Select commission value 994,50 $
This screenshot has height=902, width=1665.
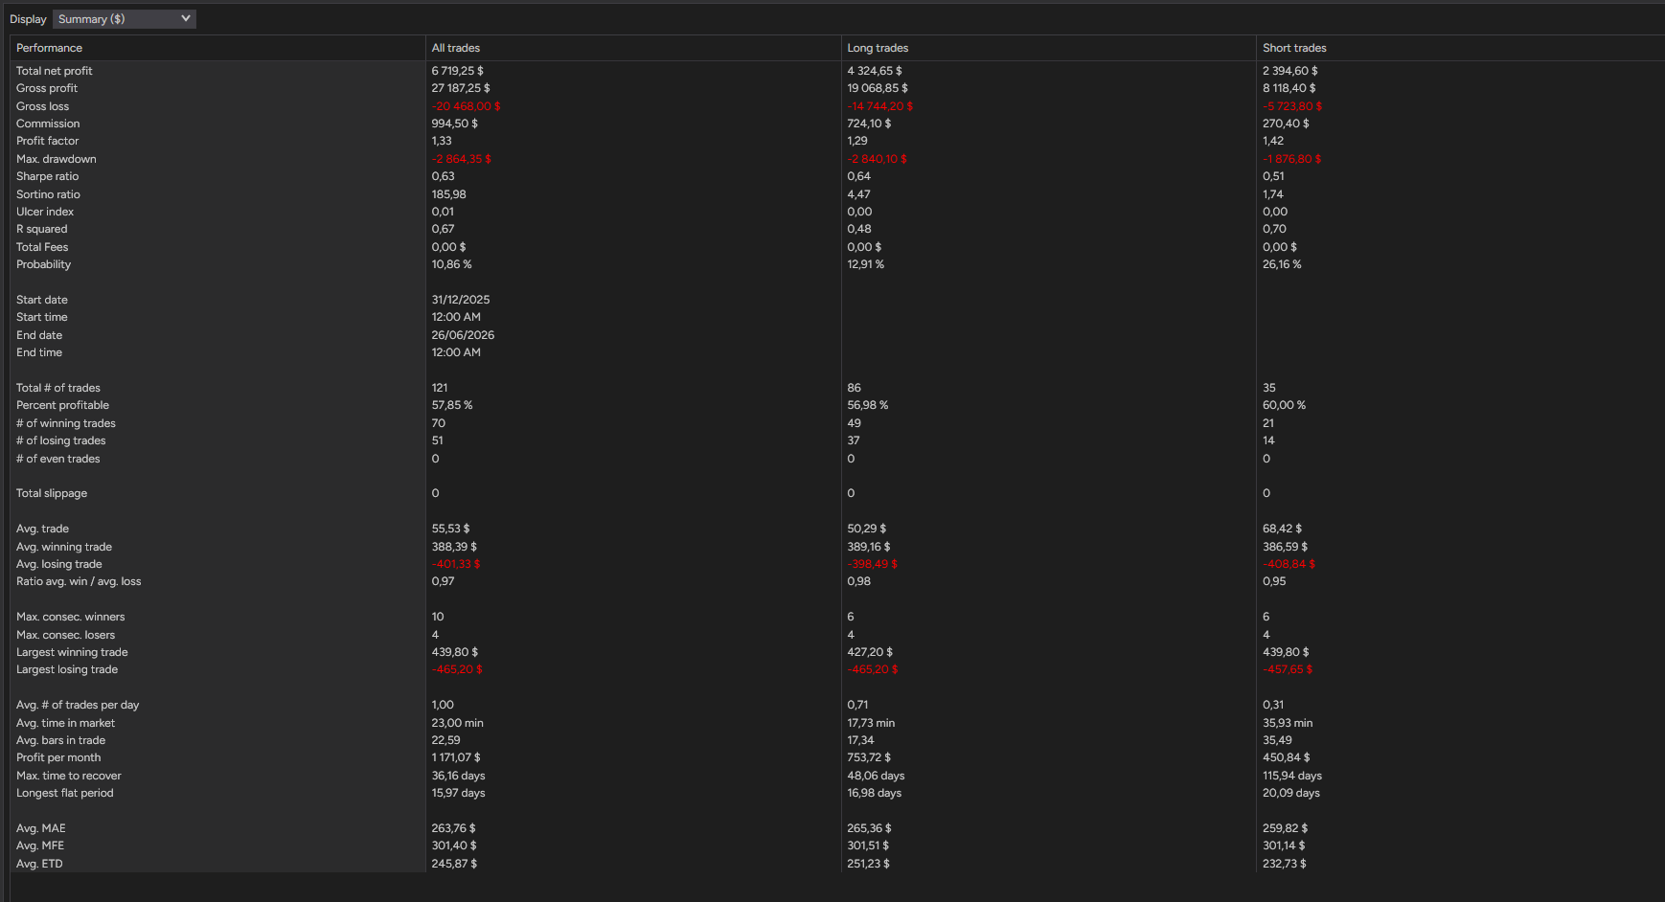click(455, 124)
